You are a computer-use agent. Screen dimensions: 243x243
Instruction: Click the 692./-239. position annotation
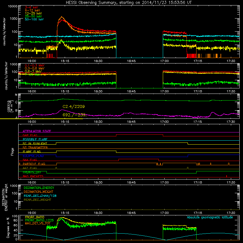74,115
